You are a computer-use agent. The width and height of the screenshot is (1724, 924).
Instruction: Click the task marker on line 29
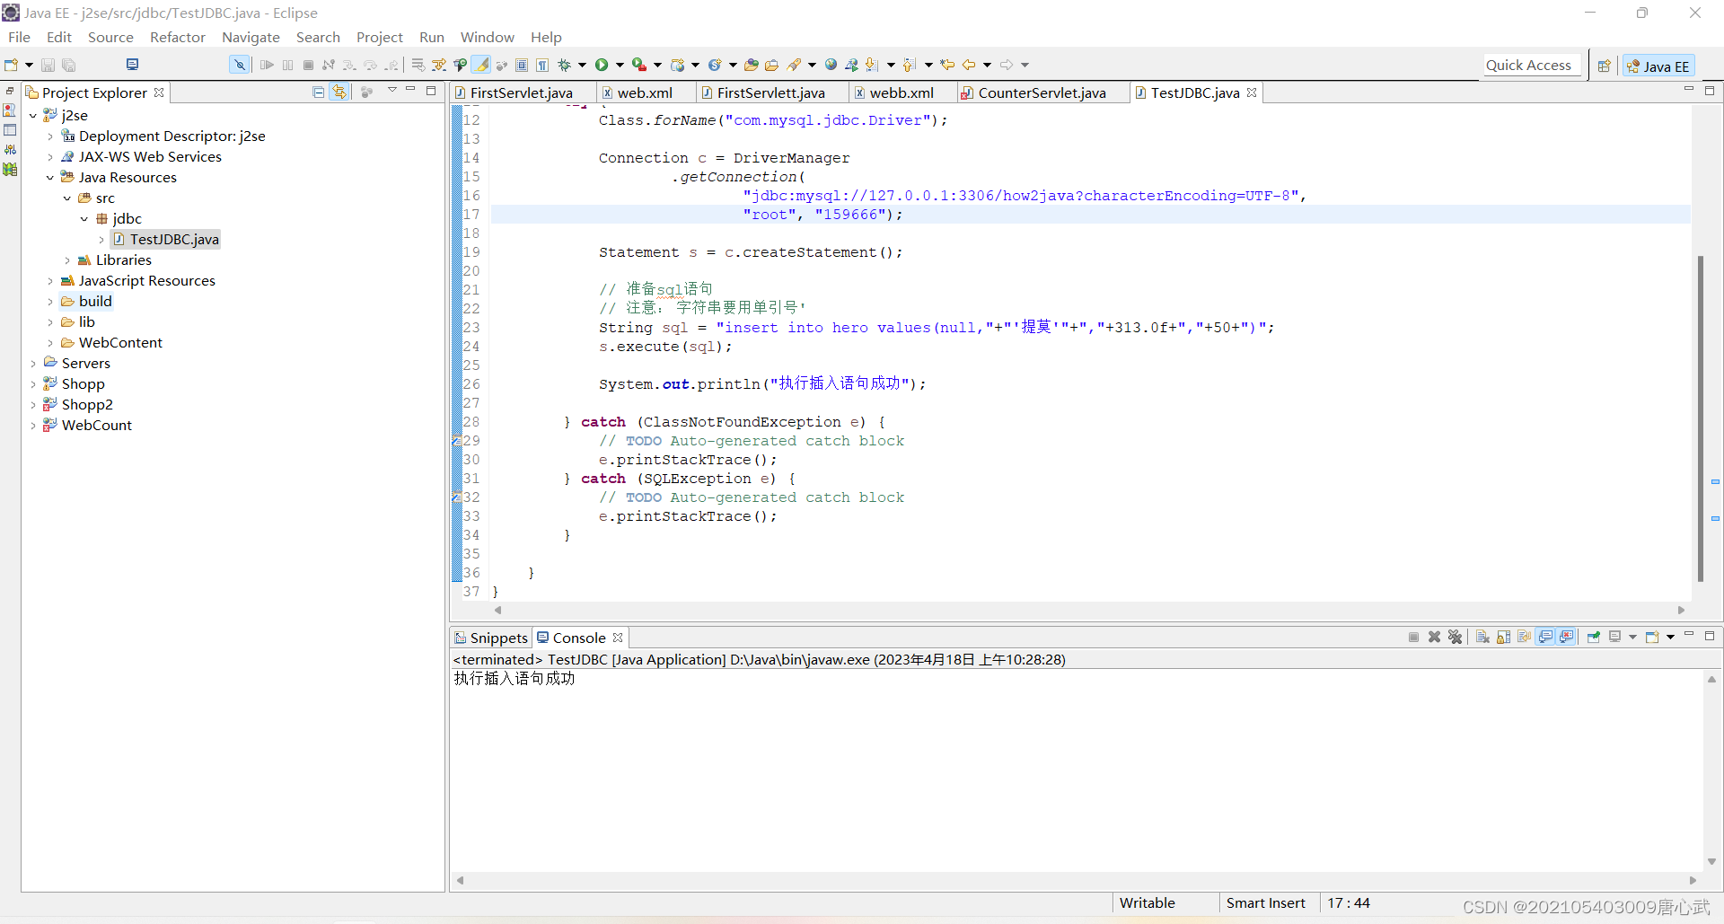click(456, 440)
